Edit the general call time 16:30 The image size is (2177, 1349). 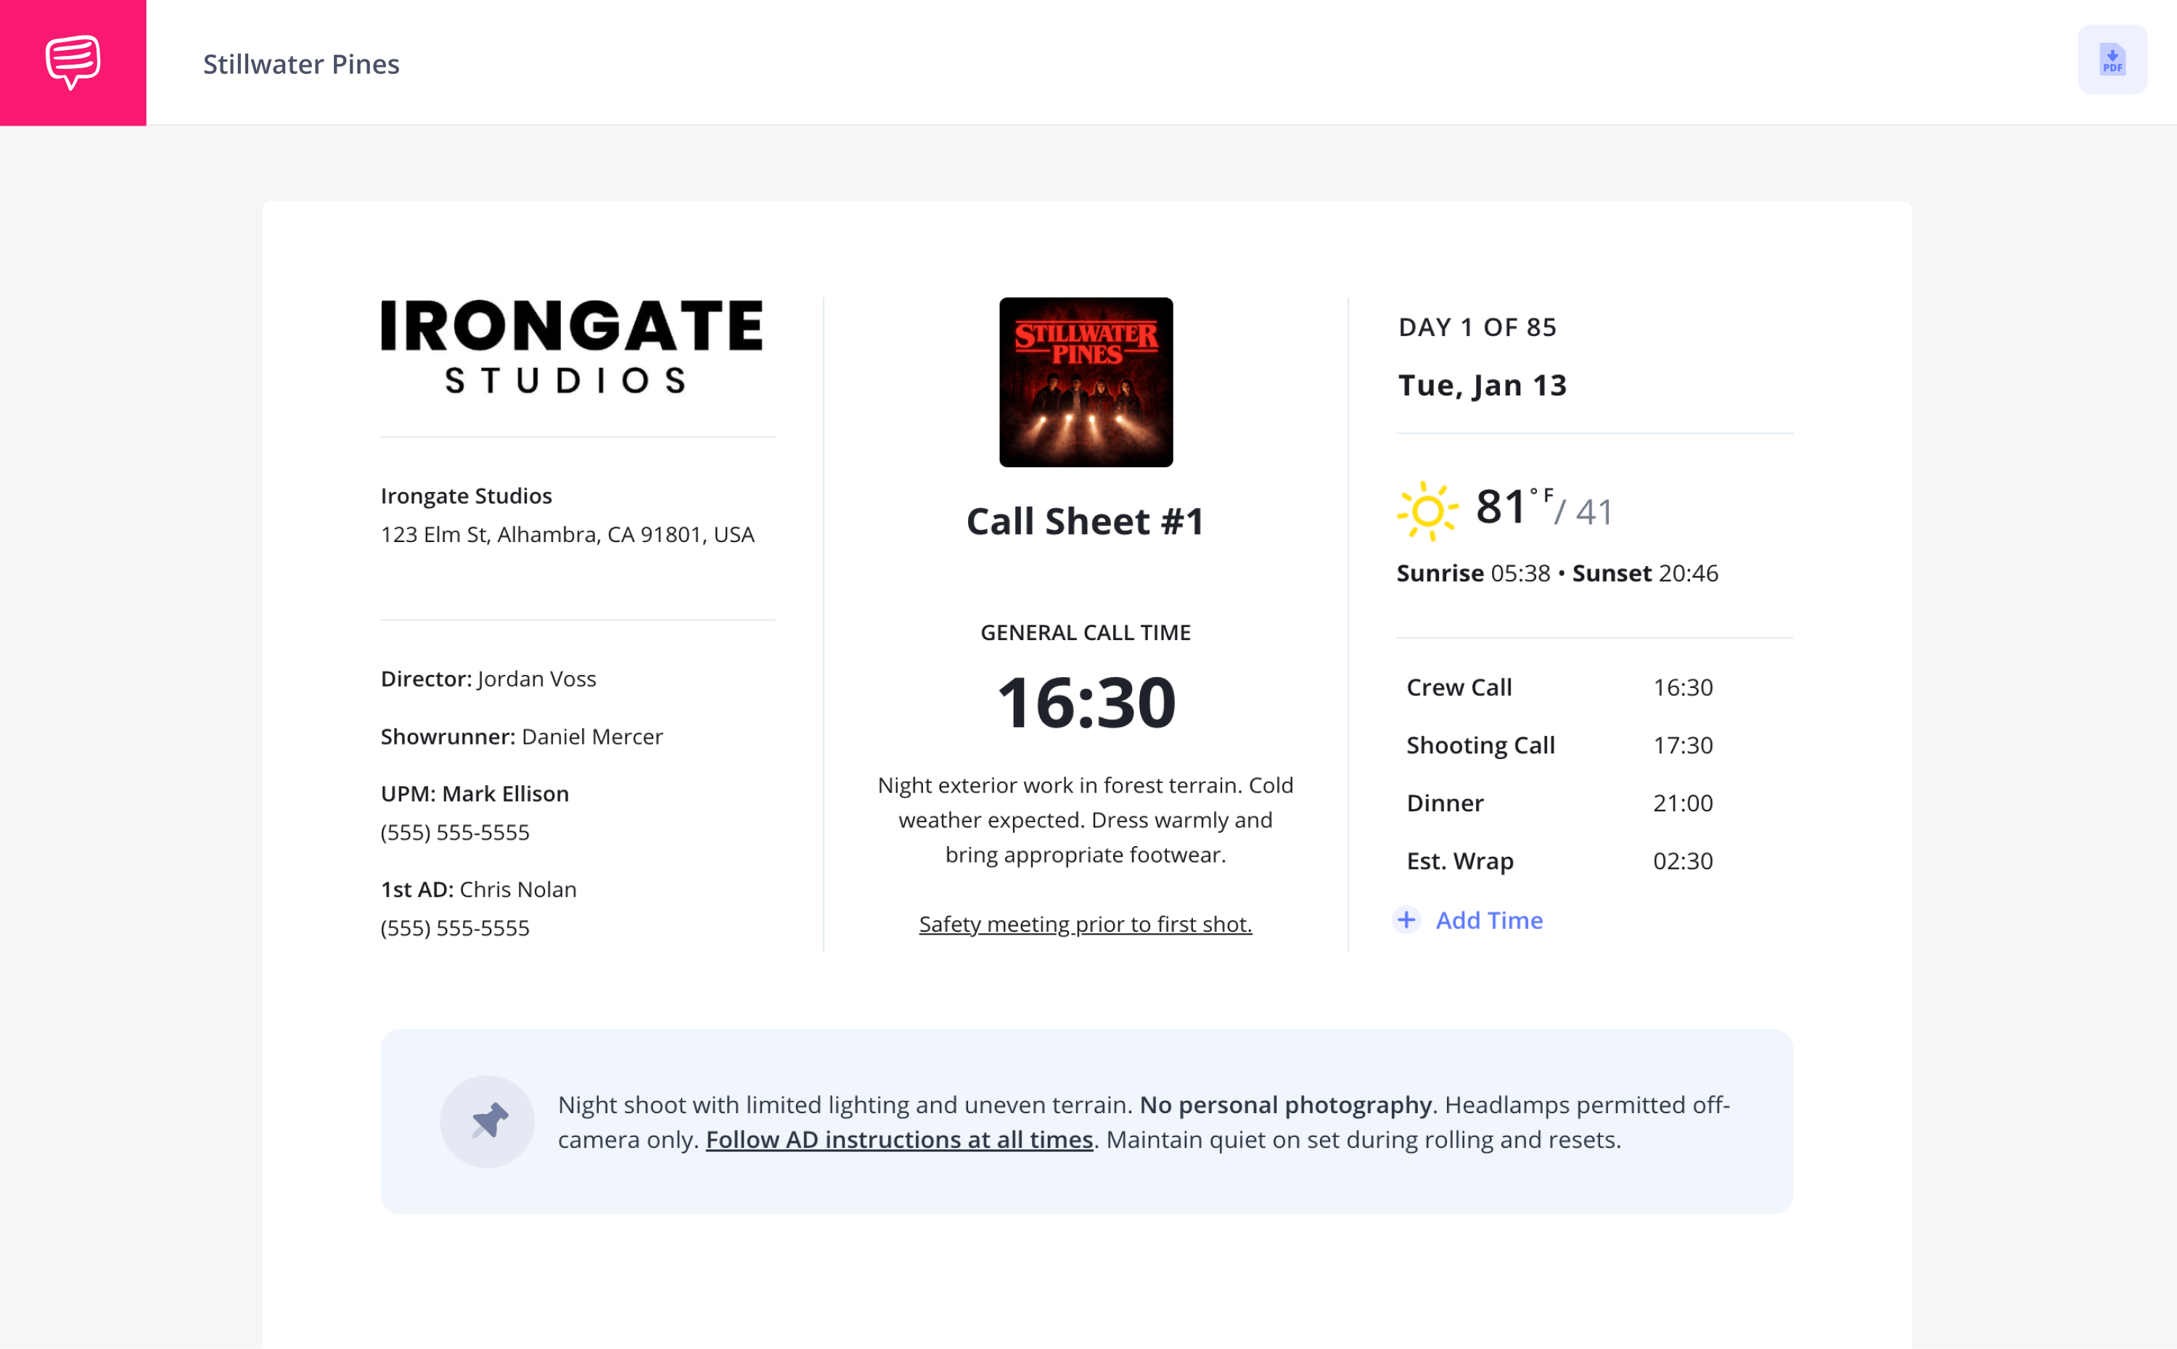tap(1086, 702)
